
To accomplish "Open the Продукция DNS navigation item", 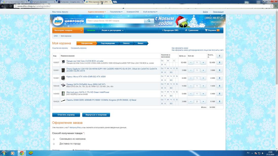I will coord(170,30).
